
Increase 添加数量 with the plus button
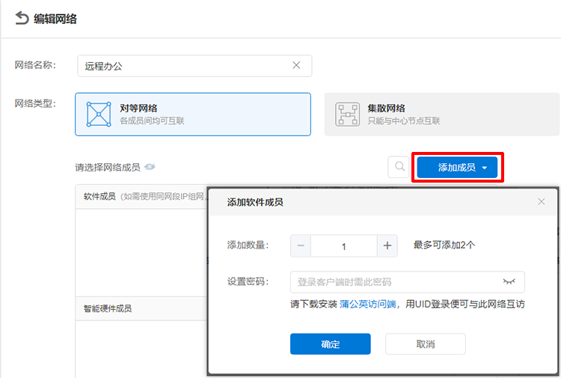tap(387, 246)
